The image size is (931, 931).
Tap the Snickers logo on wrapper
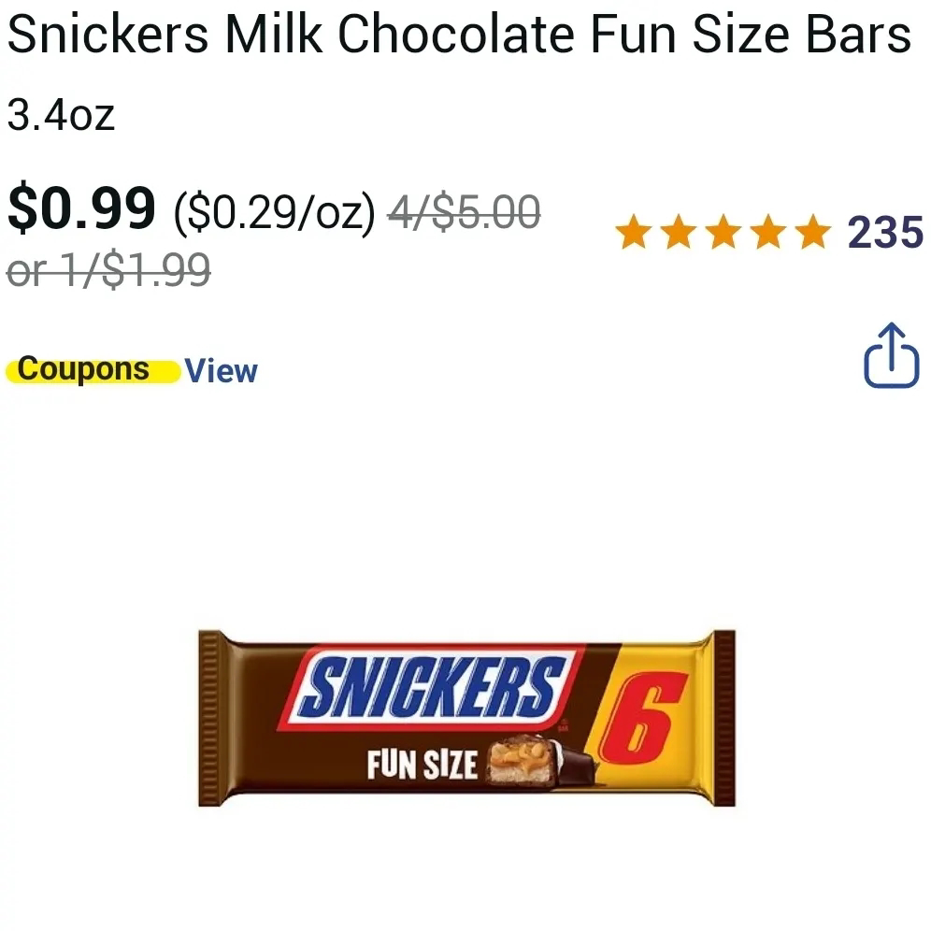(432, 686)
